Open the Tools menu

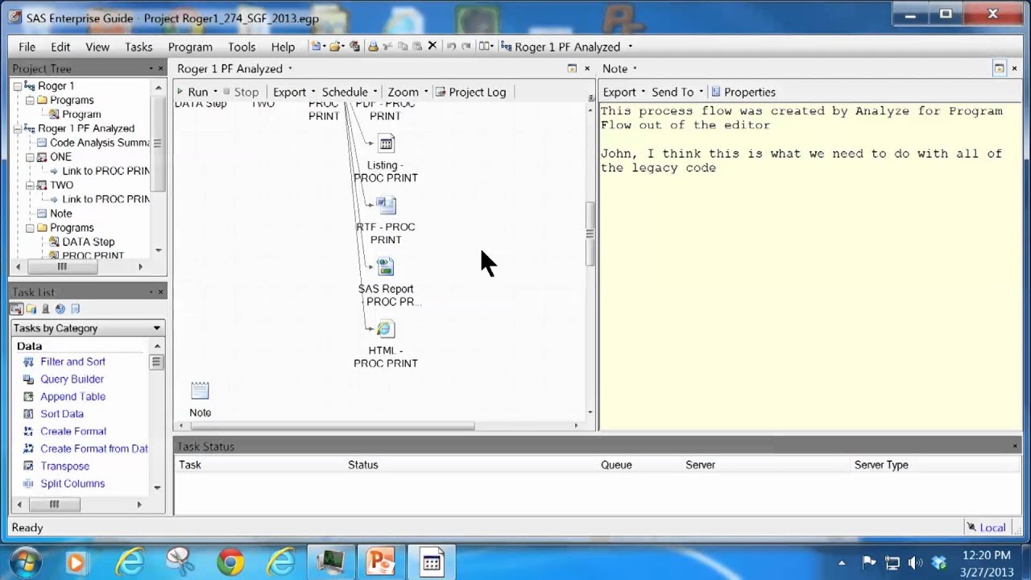point(242,47)
